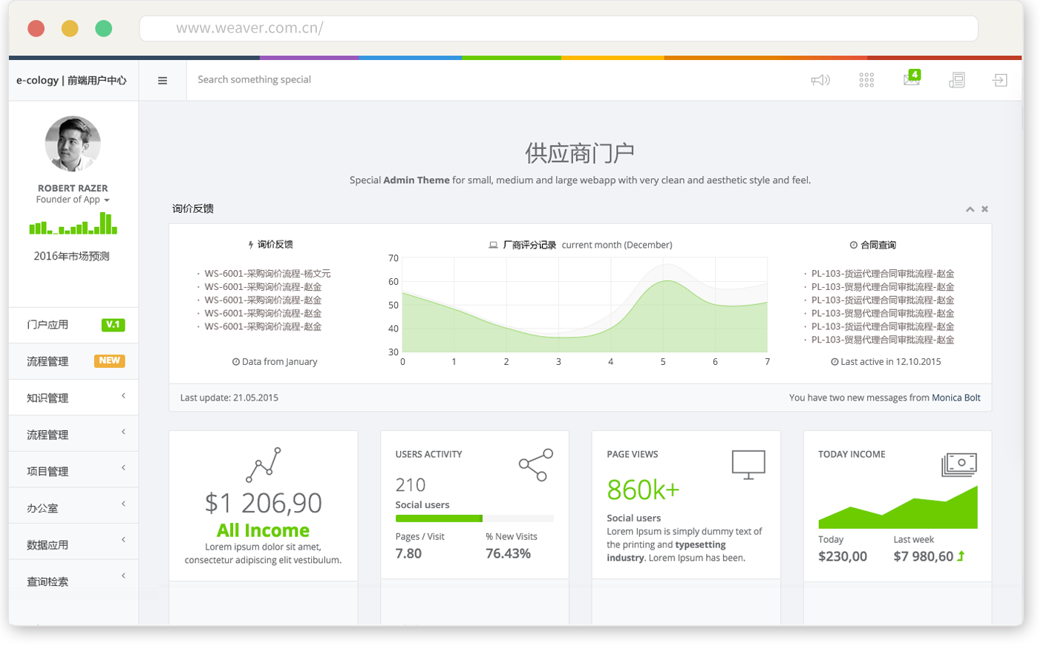Open the apps grid icon
1058x649 pixels.
866,80
